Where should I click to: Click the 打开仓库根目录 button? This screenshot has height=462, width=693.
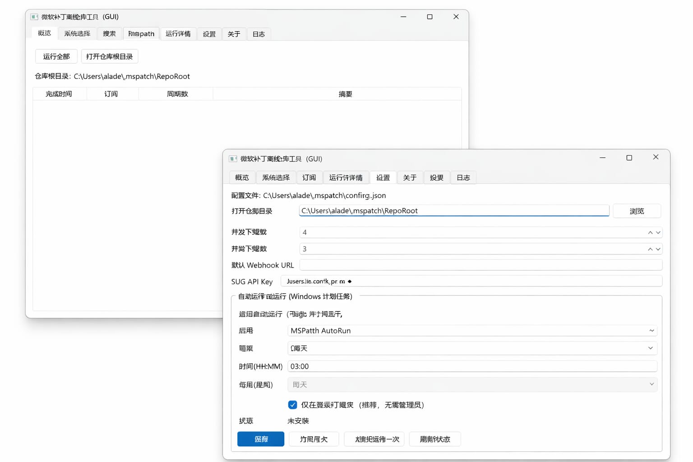point(109,56)
